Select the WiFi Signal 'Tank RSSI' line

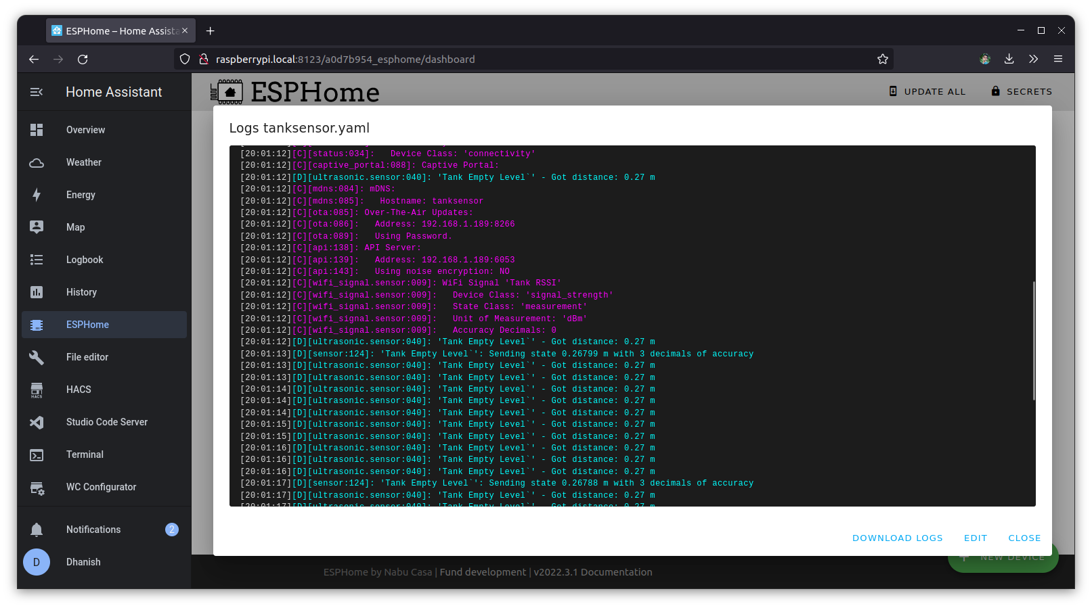(x=401, y=283)
